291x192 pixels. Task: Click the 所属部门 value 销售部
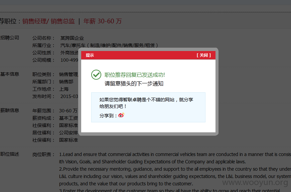coord(66,82)
